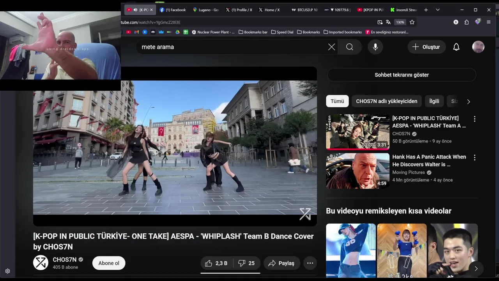Screen dimensions: 499x281
Task: Dislike the video (25)
Action: pos(247,263)
